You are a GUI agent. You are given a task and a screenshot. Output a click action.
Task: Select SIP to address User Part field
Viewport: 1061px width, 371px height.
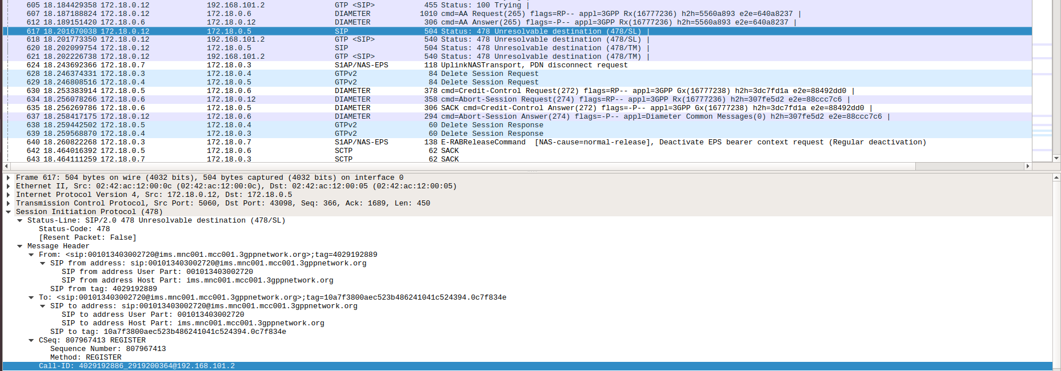click(x=153, y=314)
